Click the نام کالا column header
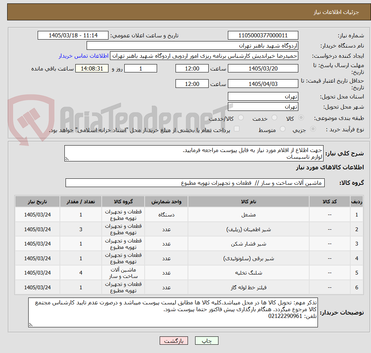The height and width of the screenshot is (353, 371). (x=249, y=202)
